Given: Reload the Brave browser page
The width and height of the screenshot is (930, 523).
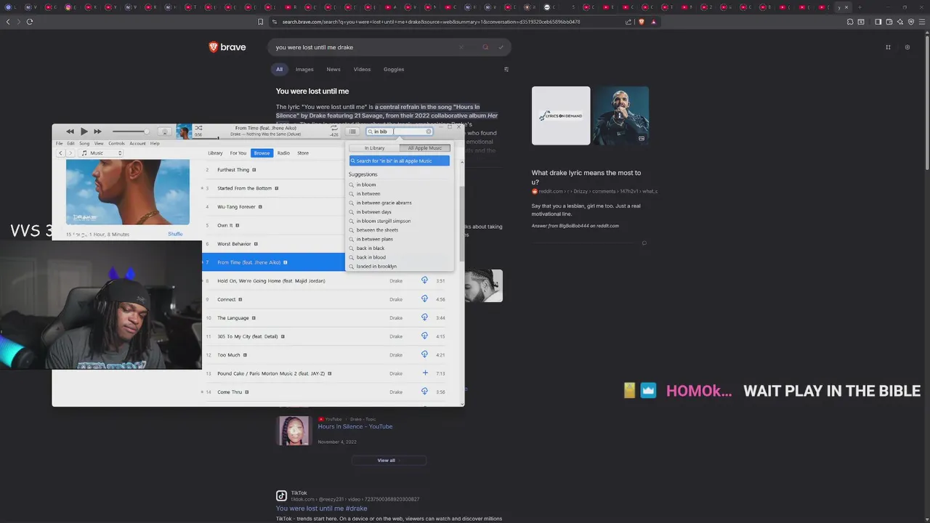Looking at the screenshot, I should point(30,22).
